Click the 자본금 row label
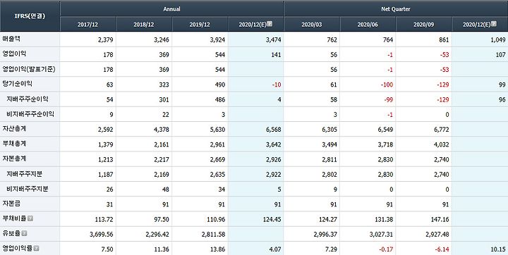This screenshot has height=255, width=508. coord(12,204)
